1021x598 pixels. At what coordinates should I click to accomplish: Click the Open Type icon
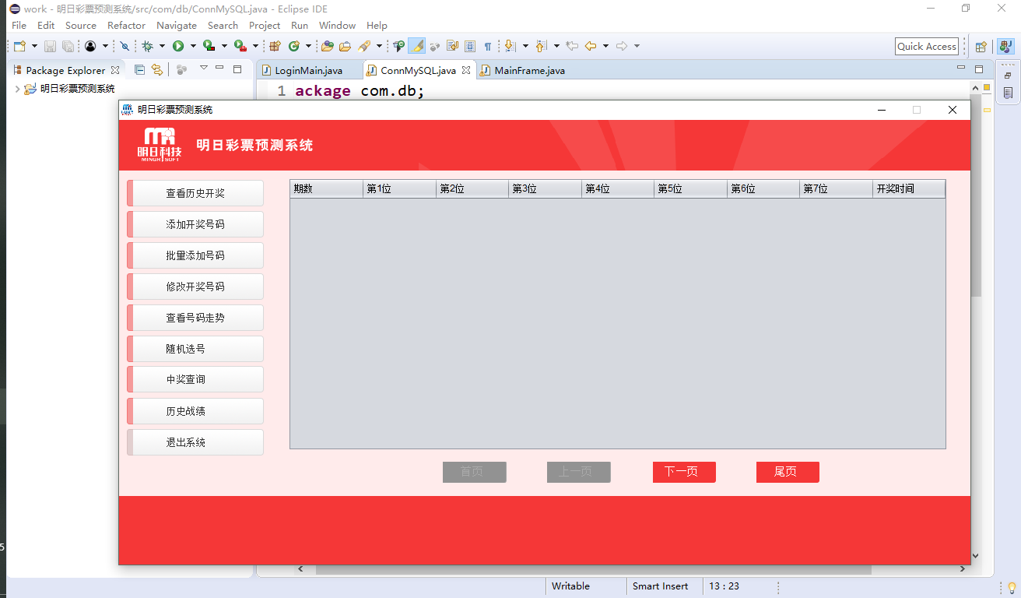(328, 46)
